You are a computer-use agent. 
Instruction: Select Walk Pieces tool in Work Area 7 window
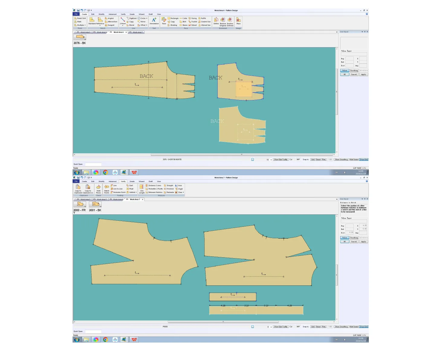[x=99, y=189]
